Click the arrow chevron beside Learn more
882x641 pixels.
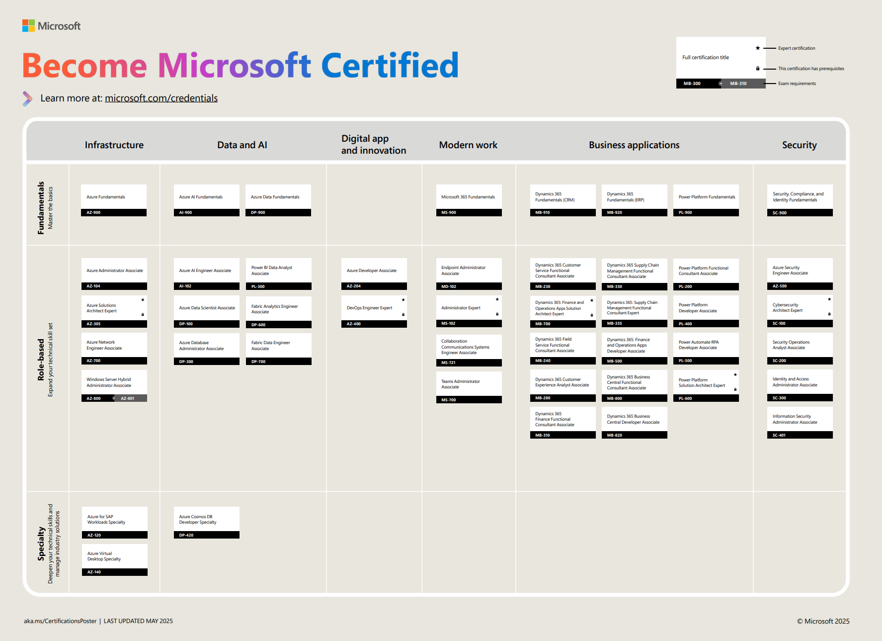pyautogui.click(x=27, y=98)
